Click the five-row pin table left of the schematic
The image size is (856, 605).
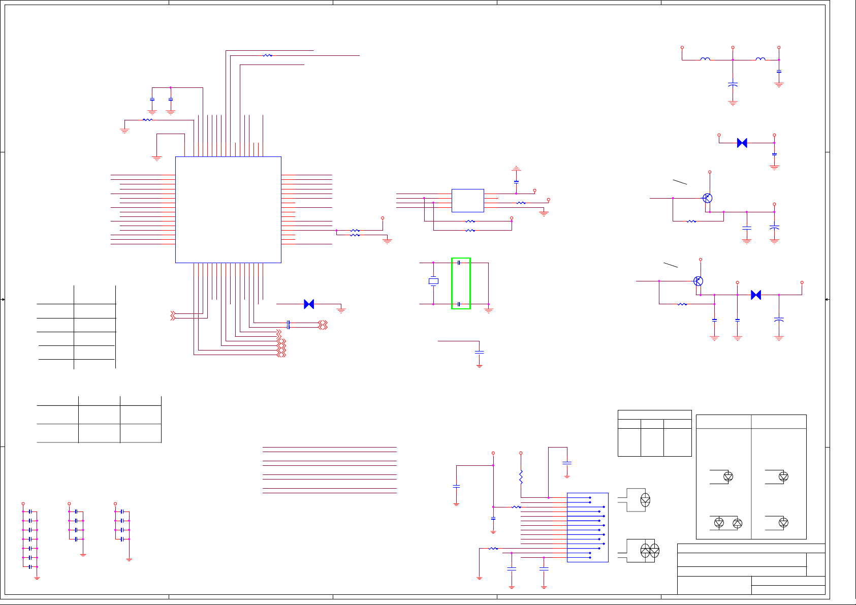[x=77, y=327]
